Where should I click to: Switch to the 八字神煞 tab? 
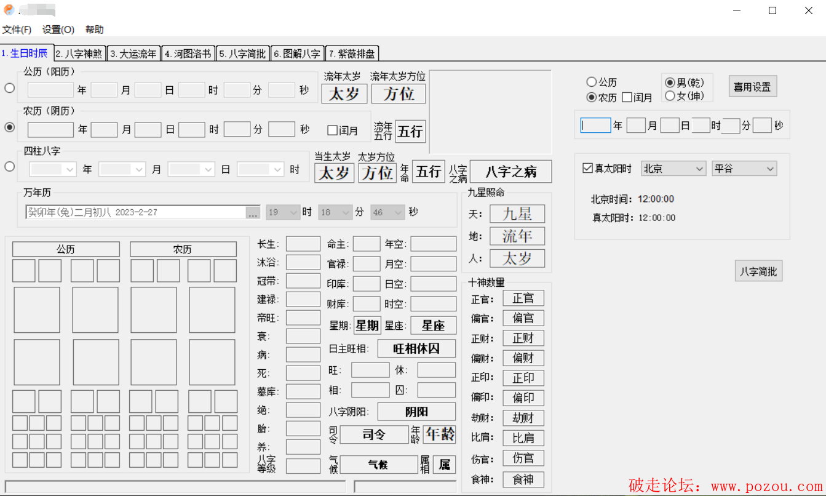point(81,54)
